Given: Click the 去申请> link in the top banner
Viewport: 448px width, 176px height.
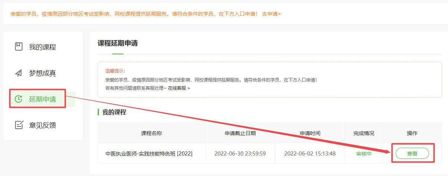Looking at the screenshot, I should (271, 14).
